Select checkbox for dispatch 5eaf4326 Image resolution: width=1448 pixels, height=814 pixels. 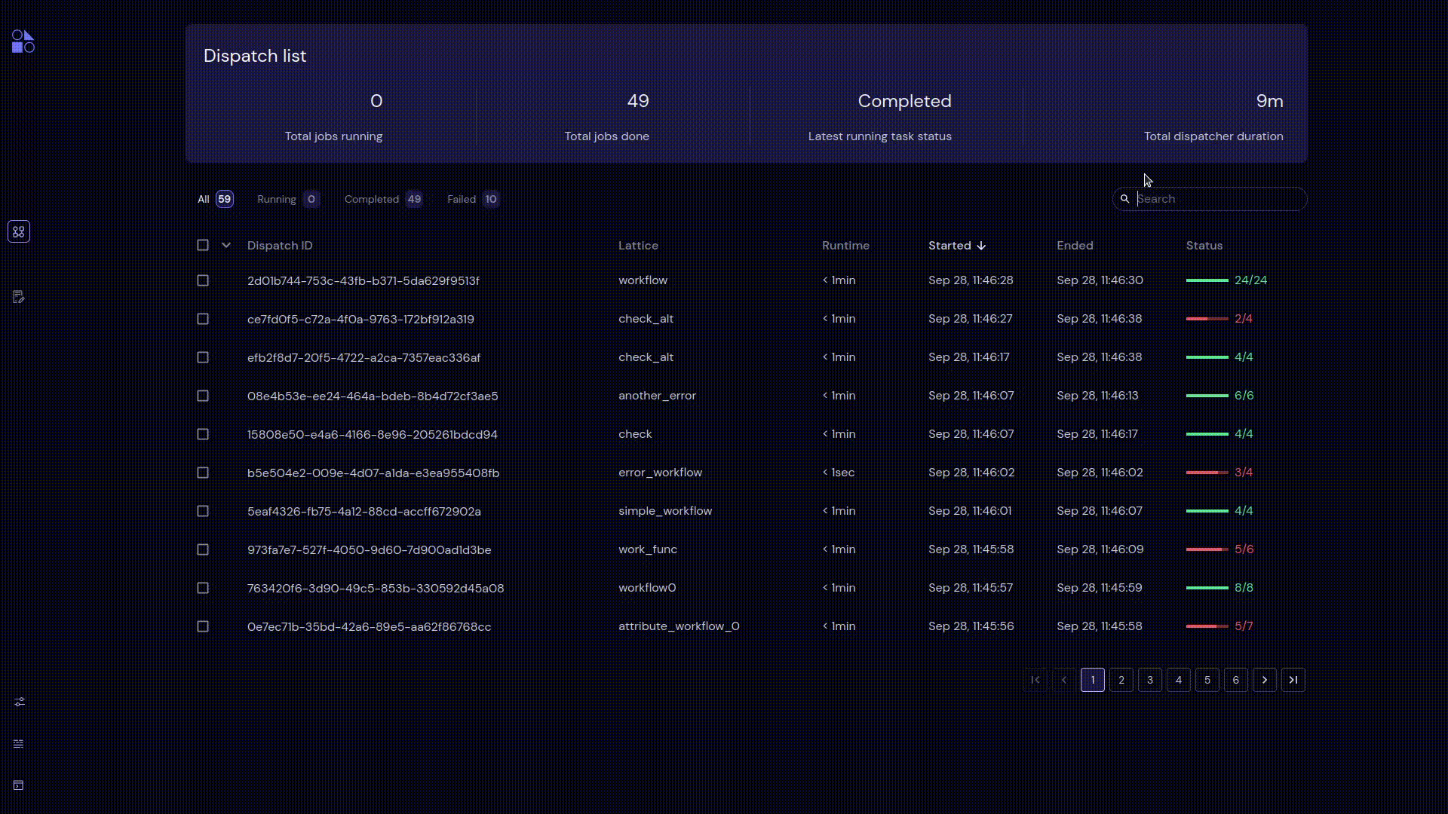click(x=203, y=511)
